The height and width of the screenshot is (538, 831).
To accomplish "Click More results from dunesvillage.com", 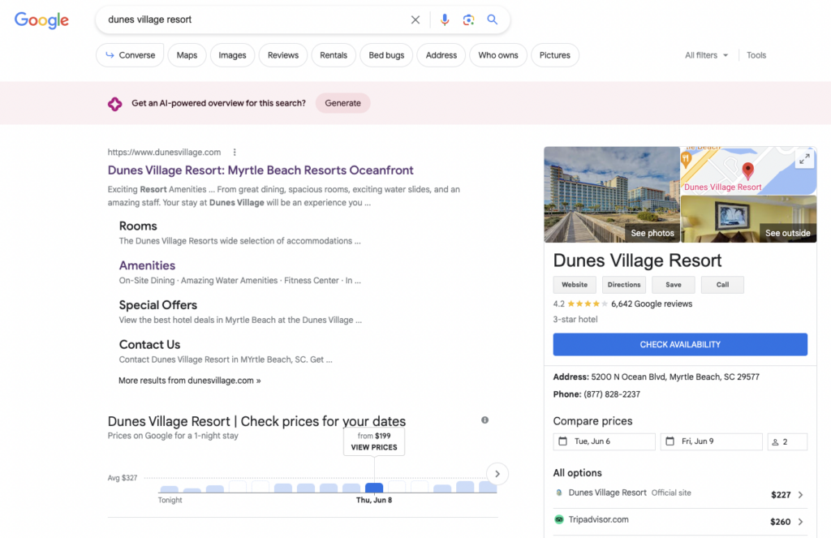I will pyautogui.click(x=190, y=381).
